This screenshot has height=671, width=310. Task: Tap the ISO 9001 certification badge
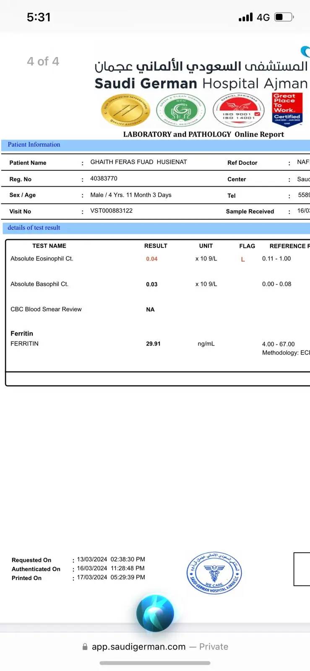(x=238, y=110)
